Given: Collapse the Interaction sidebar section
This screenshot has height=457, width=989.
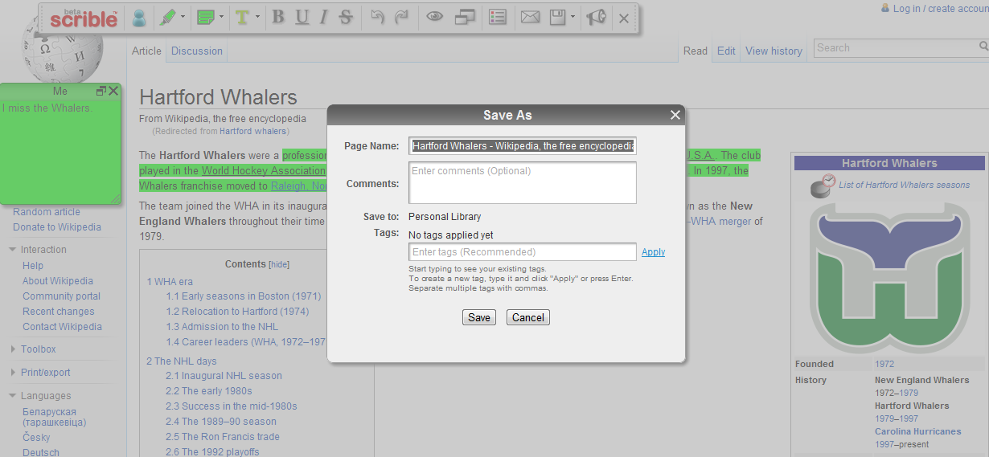Looking at the screenshot, I should point(43,250).
